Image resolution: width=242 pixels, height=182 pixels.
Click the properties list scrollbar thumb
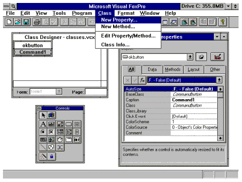point(220,95)
